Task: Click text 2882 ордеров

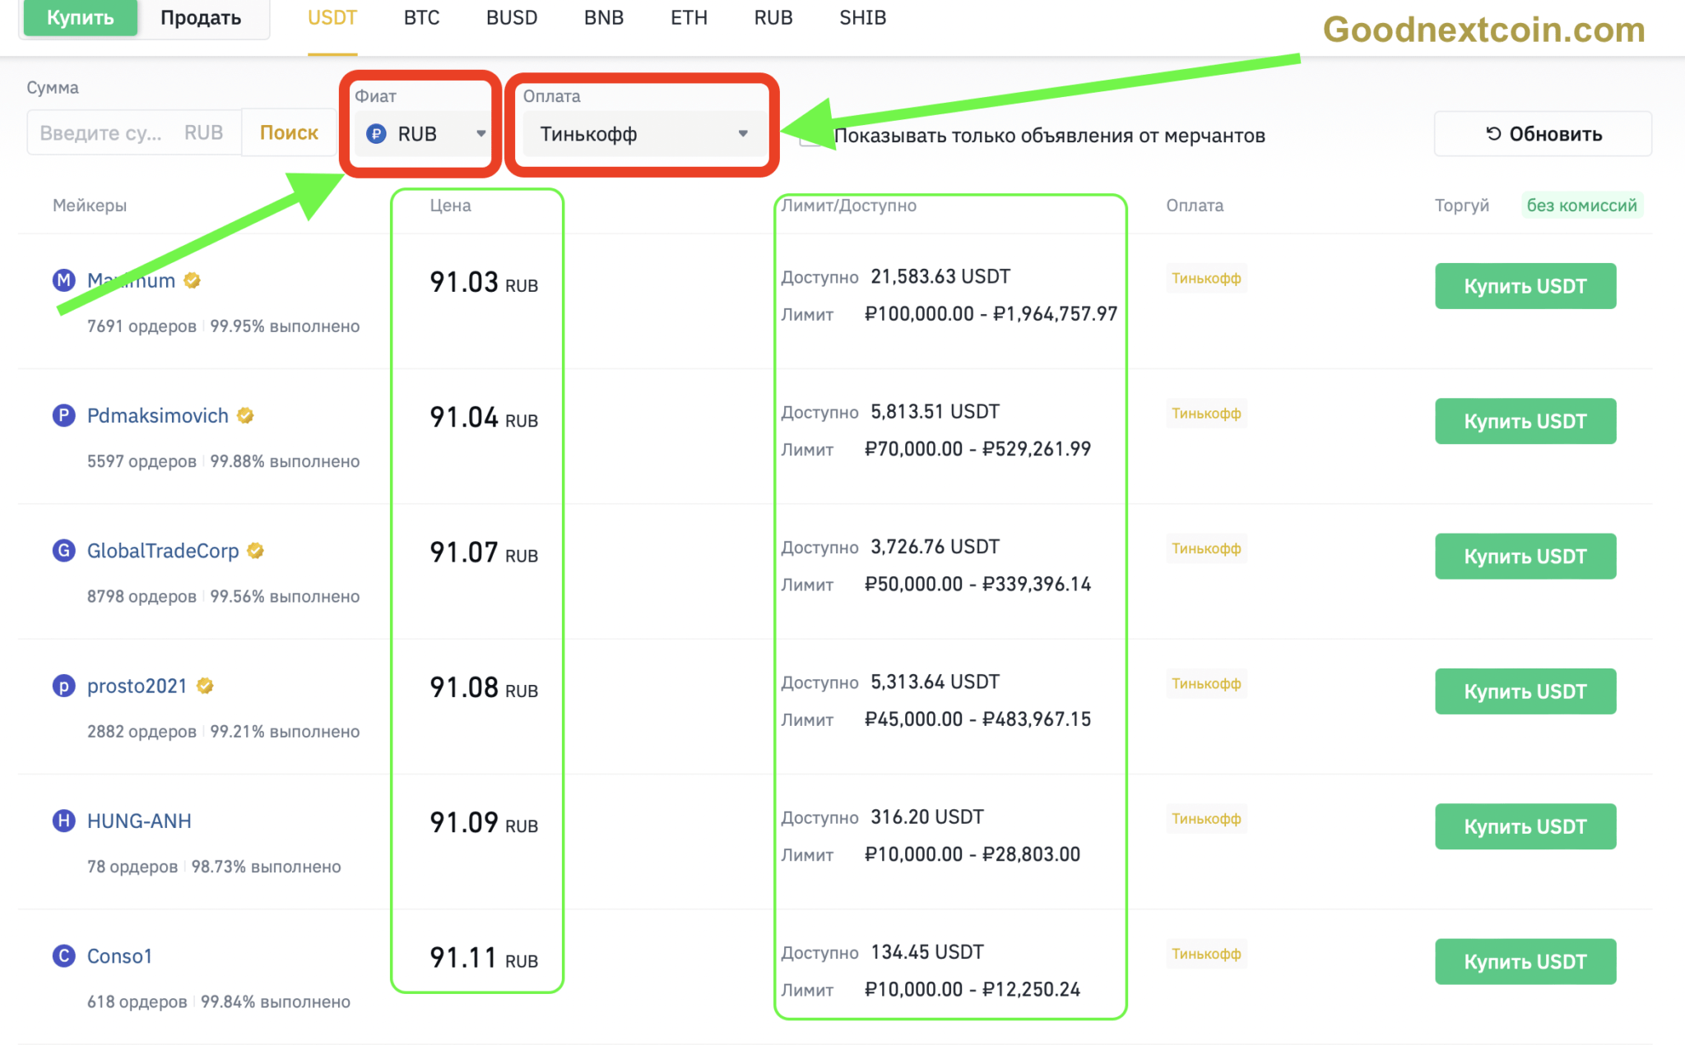Action: point(142,732)
